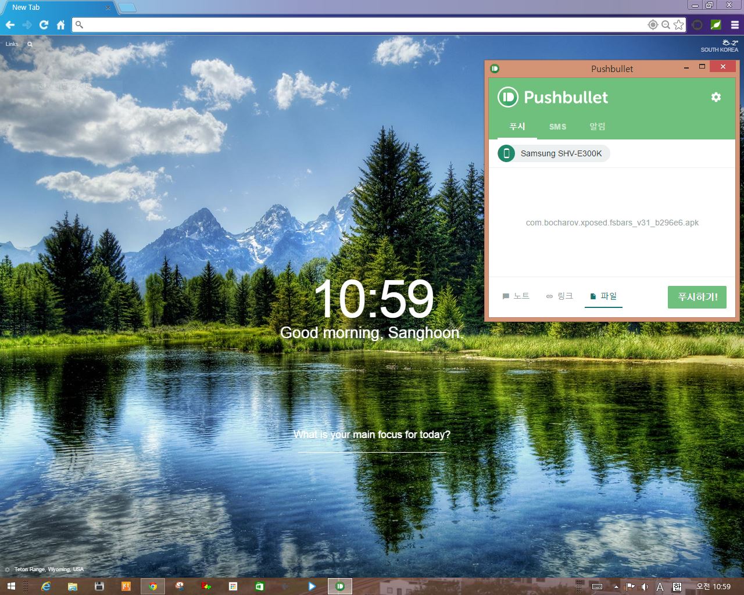The height and width of the screenshot is (595, 744).
Task: Click the Pushbullet extension icon in browser toolbar
Action: pyautogui.click(x=697, y=25)
